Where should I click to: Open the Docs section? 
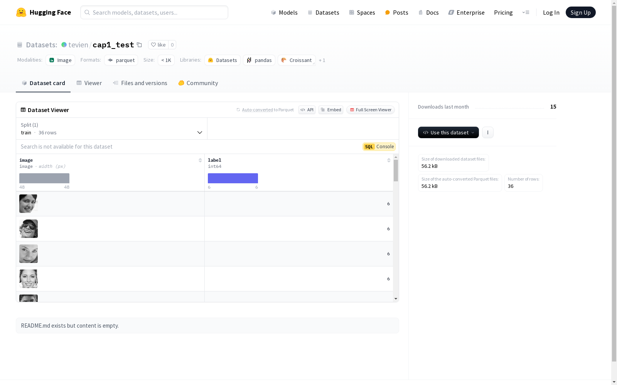click(x=428, y=12)
